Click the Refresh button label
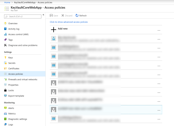 (x=83, y=16)
